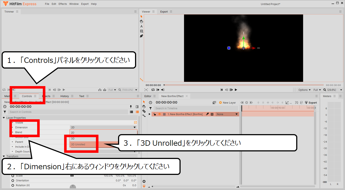Jump to start in Trimmer
The width and height of the screenshot is (345, 190).
coord(50,90)
